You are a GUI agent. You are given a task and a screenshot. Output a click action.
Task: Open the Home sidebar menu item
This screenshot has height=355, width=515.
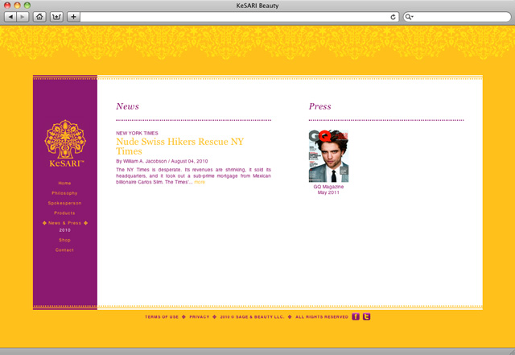click(64, 183)
